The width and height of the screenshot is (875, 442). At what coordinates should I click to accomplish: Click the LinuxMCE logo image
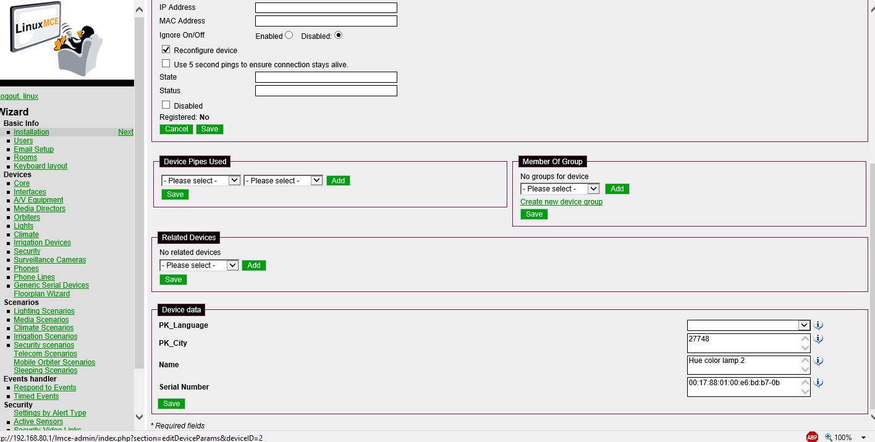point(56,38)
